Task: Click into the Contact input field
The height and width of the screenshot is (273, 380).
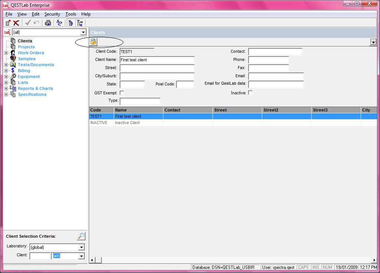Action: [275, 52]
